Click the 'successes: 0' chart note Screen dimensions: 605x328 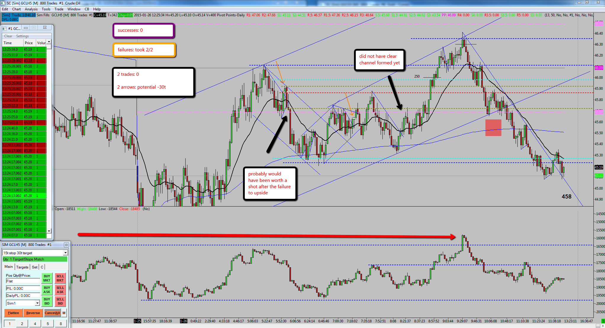144,31
